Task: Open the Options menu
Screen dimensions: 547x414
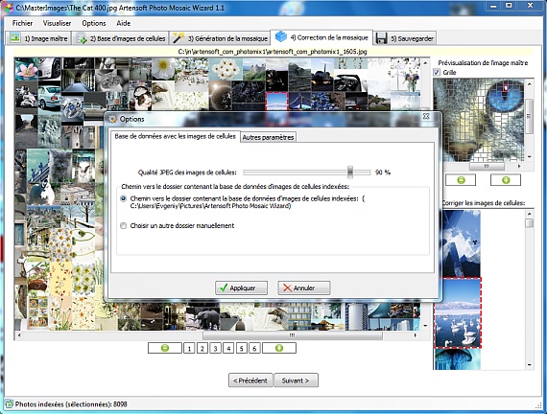Action: [x=94, y=23]
